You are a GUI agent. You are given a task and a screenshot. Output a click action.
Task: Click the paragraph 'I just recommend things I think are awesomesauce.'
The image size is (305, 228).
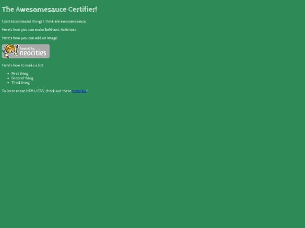(44, 21)
